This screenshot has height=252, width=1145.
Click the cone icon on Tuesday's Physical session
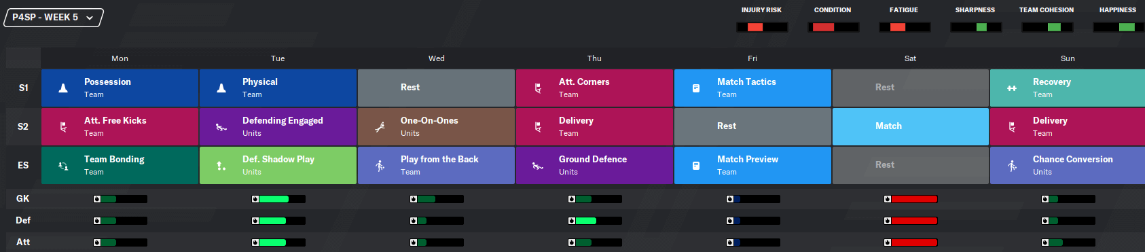tap(221, 88)
